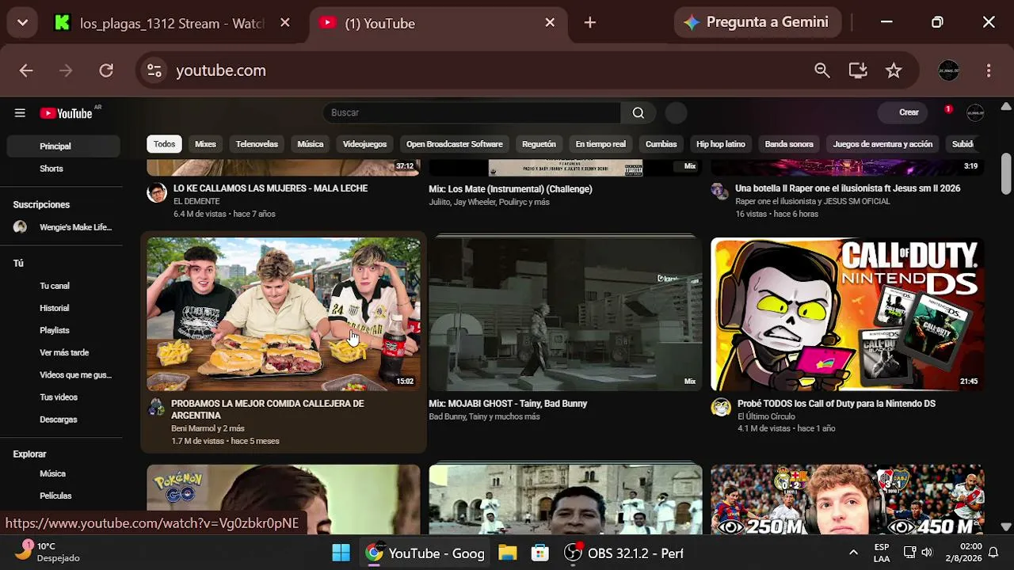Select the Todos filter chip
This screenshot has width=1014, height=570.
164,144
